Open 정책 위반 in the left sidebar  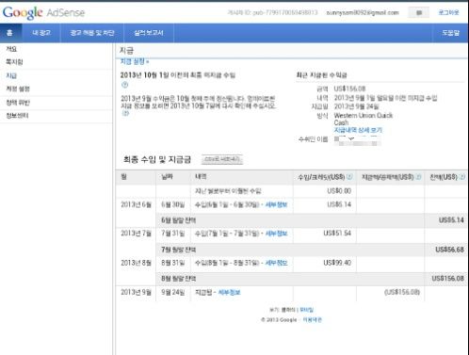click(18, 103)
